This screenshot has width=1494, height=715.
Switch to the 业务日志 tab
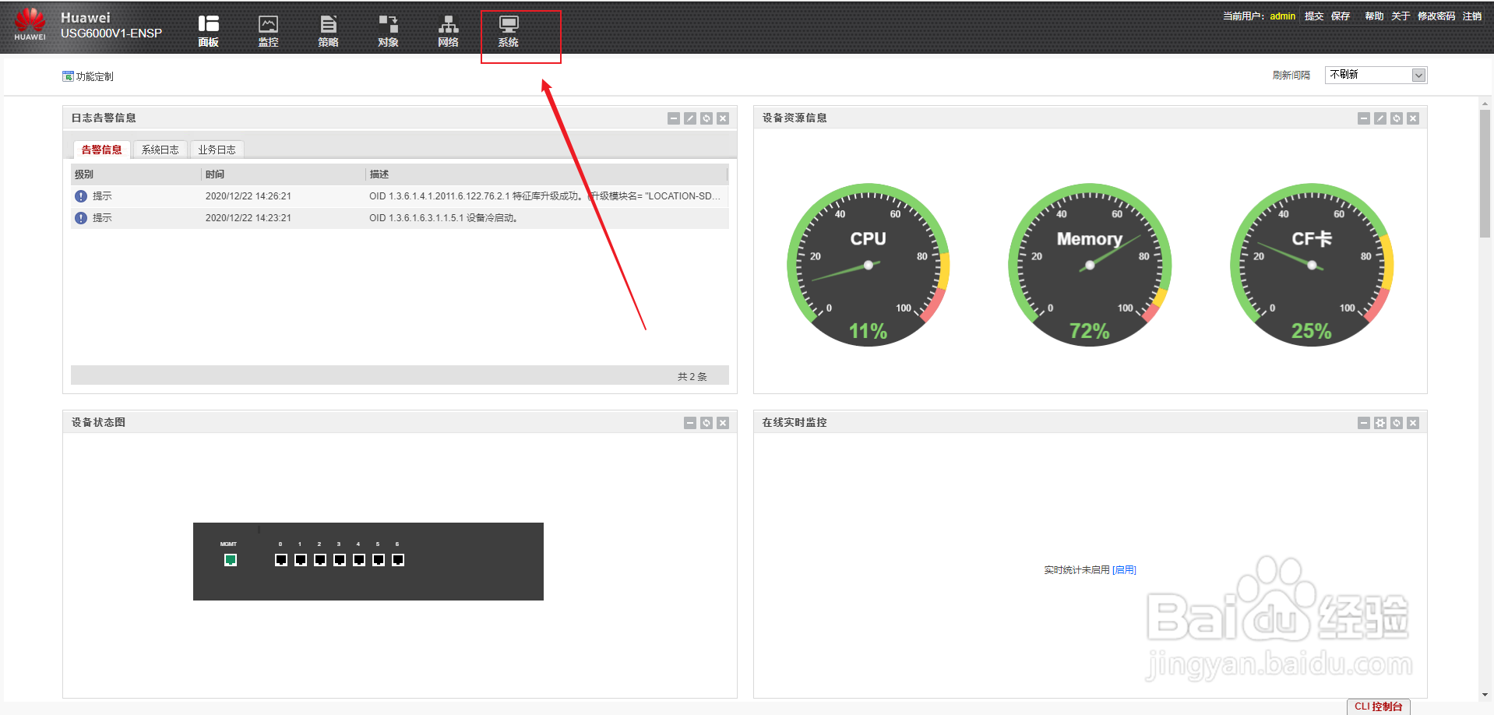coord(217,149)
